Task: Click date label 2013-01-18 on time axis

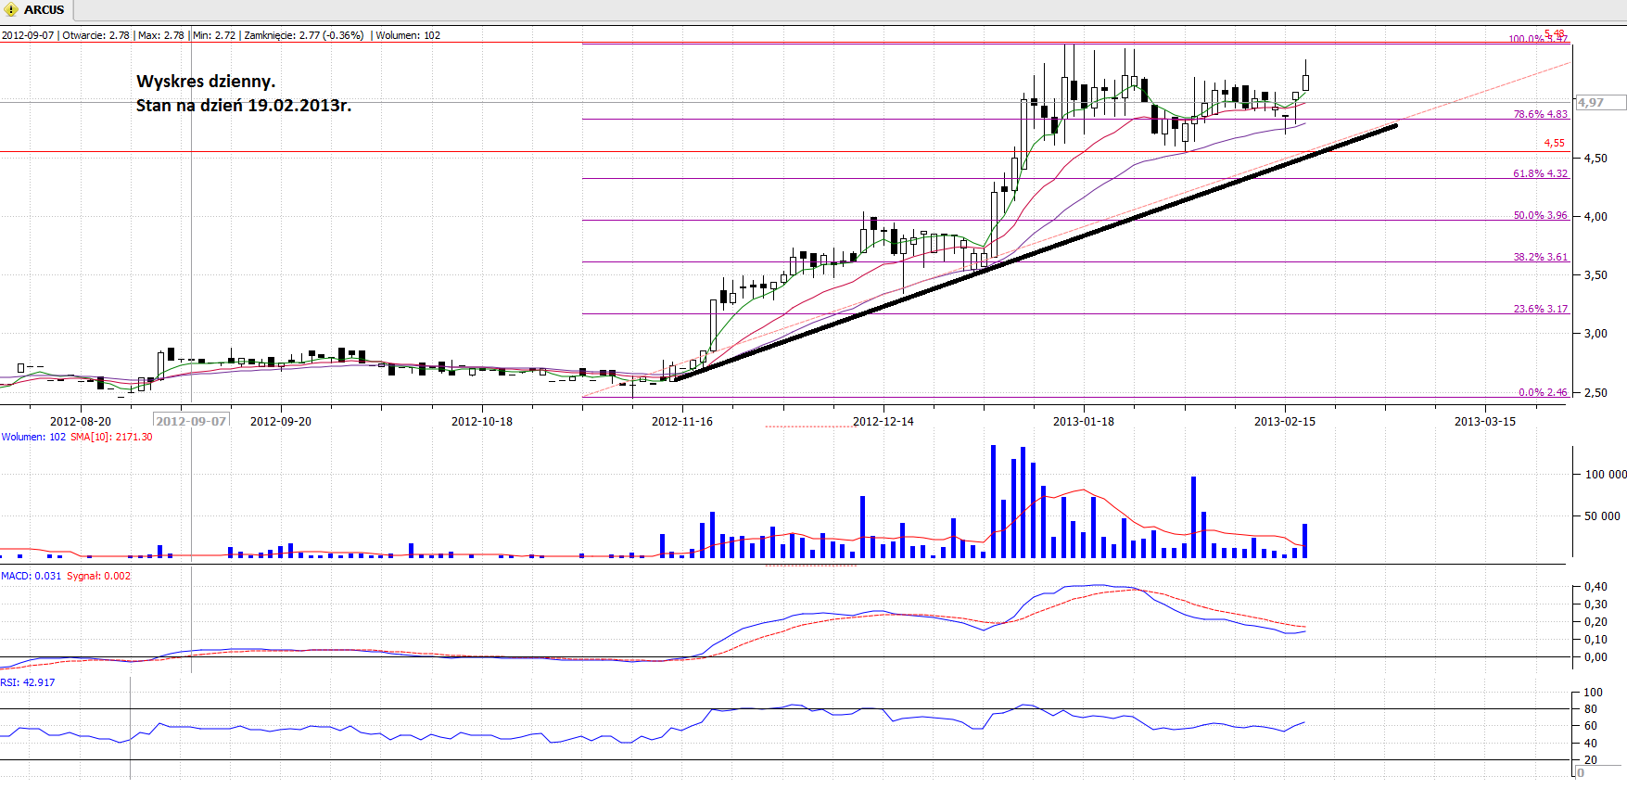Action: (x=1084, y=421)
